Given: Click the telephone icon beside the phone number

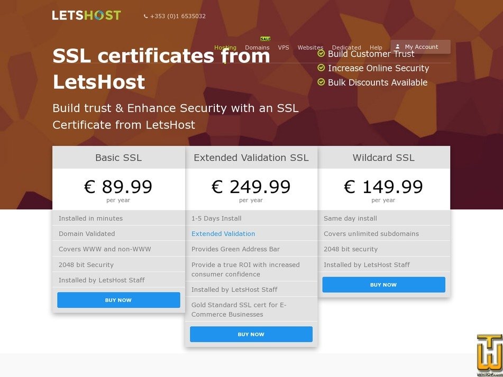Looking at the screenshot, I should [x=145, y=16].
